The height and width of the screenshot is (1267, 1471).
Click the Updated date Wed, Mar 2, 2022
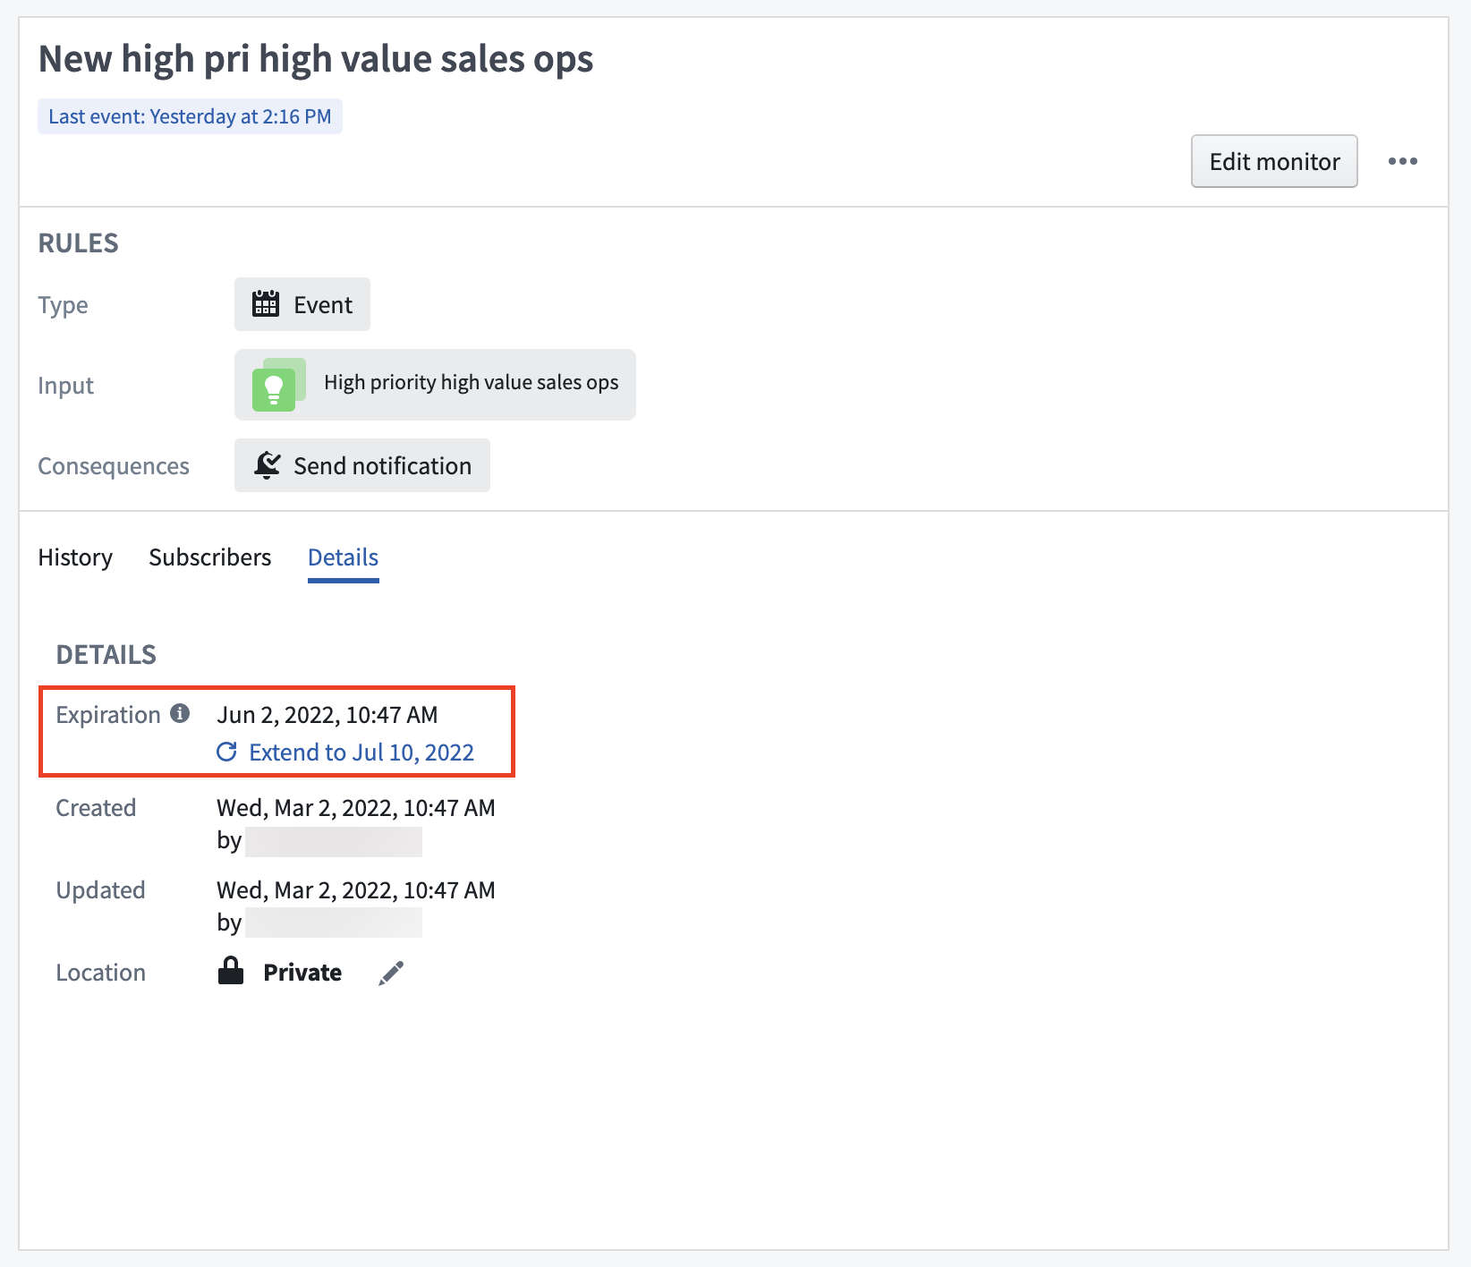pyautogui.click(x=356, y=890)
